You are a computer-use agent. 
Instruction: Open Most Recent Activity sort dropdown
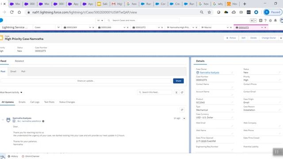click(x=11, y=92)
